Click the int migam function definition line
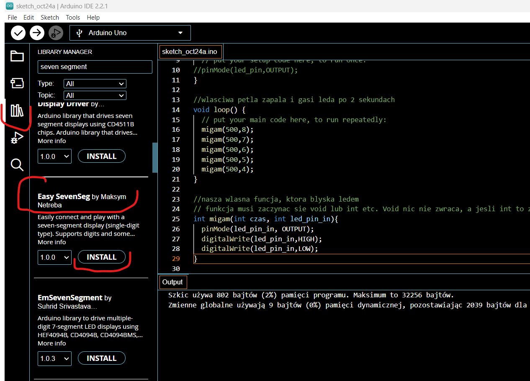The image size is (530, 381). [265, 219]
